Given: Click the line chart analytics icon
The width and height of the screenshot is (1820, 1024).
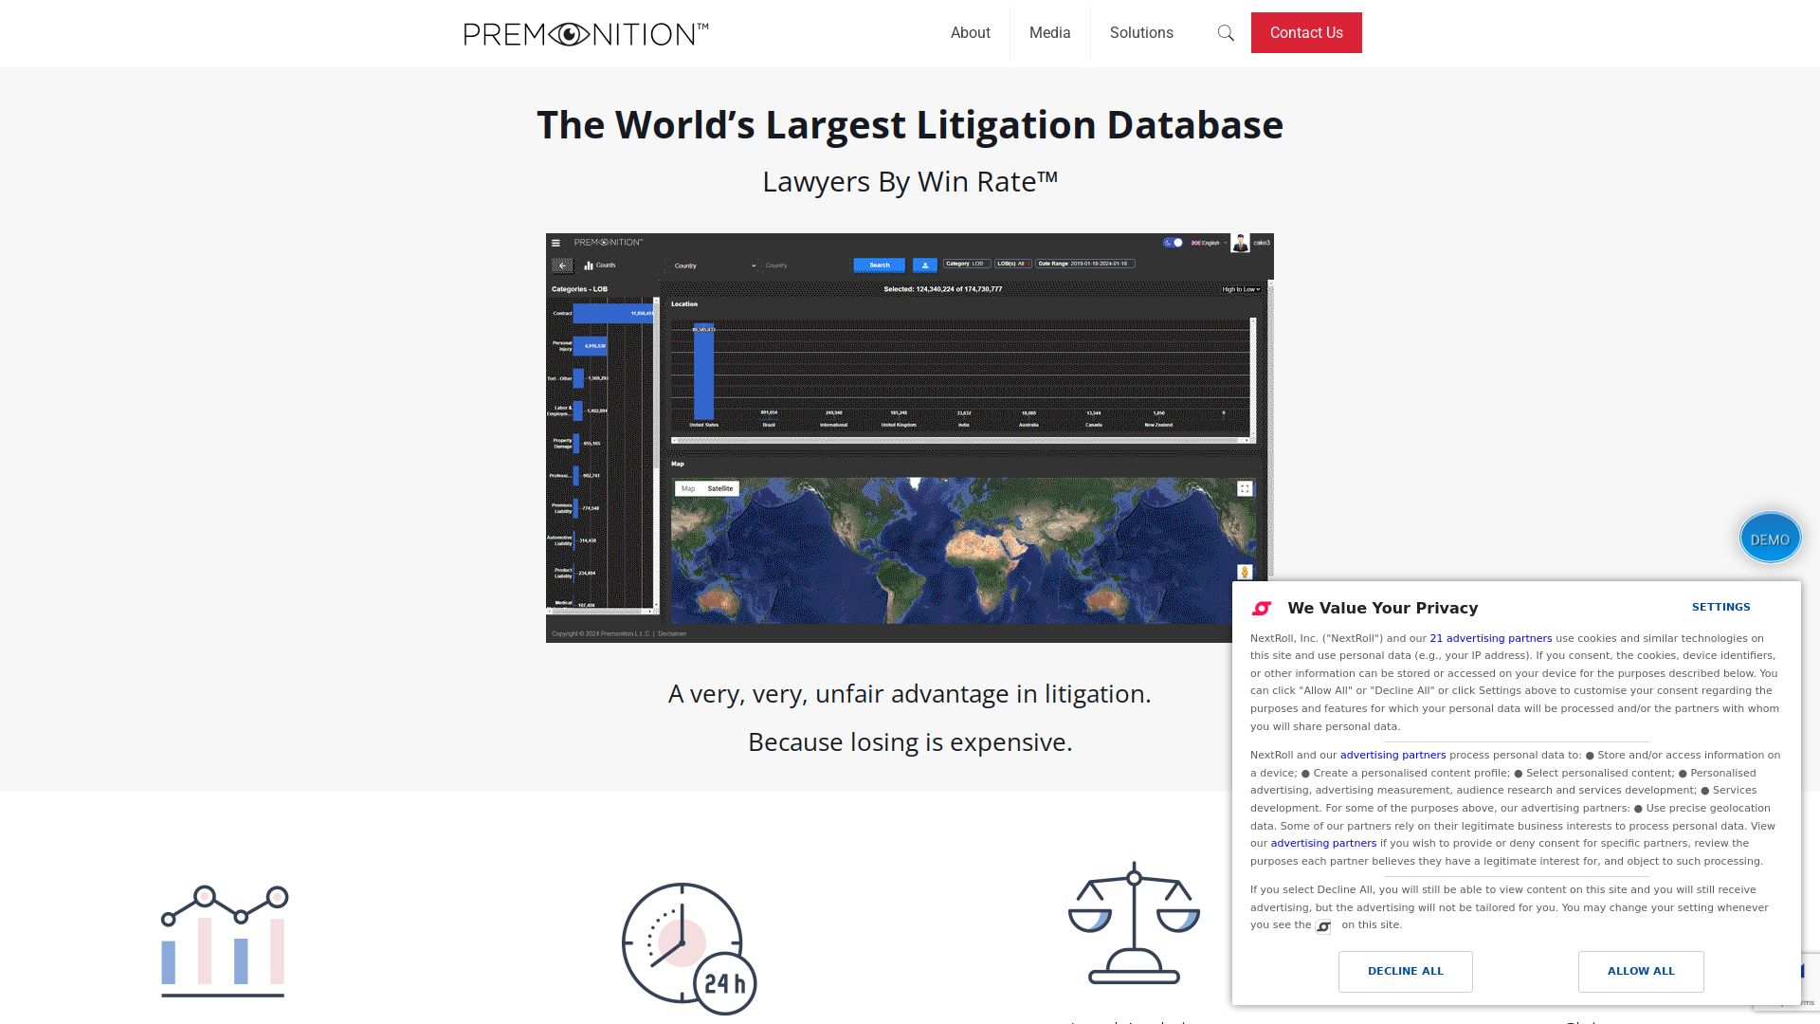Looking at the screenshot, I should pos(225,941).
